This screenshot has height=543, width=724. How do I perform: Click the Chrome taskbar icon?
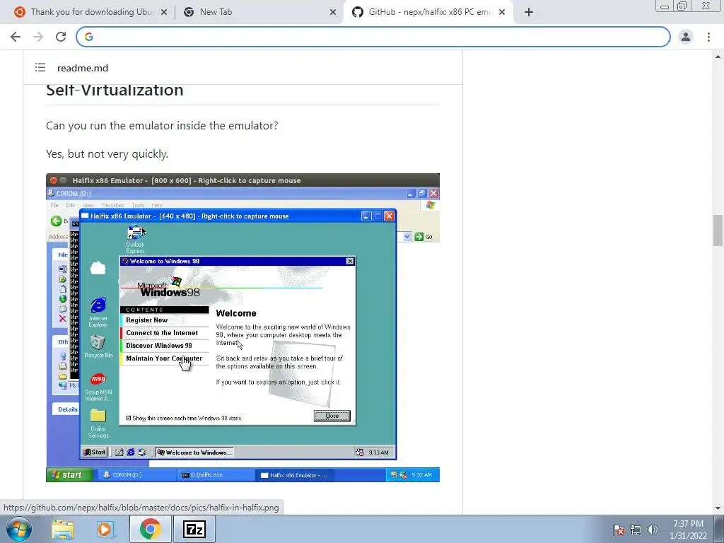coord(150,529)
